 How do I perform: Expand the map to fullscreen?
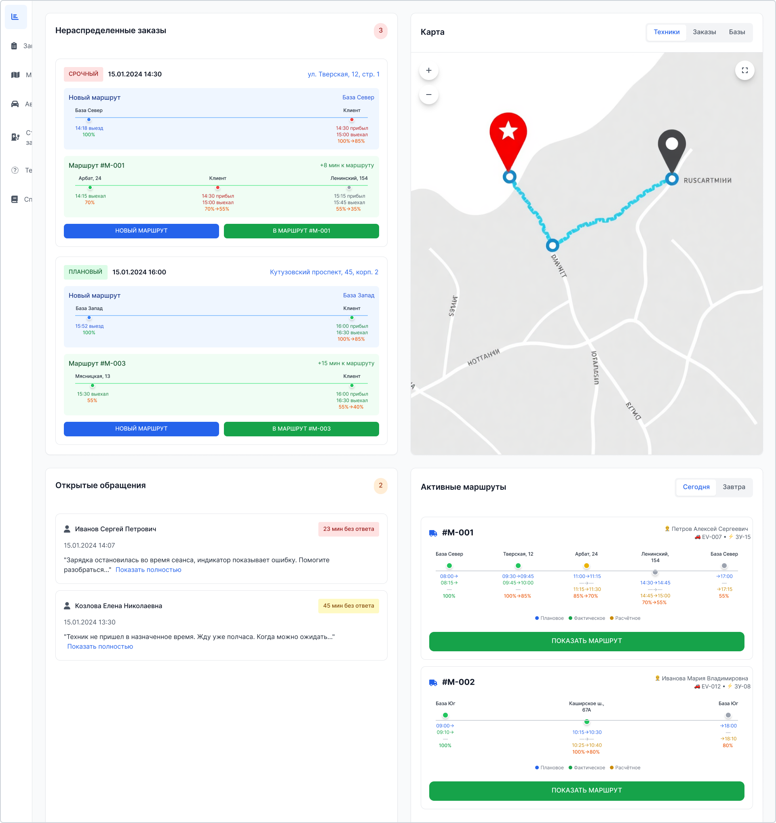coord(744,70)
